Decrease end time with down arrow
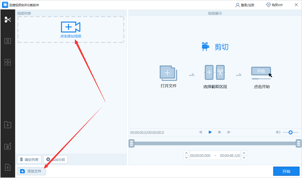This screenshot has width=302, height=178. (x=244, y=157)
